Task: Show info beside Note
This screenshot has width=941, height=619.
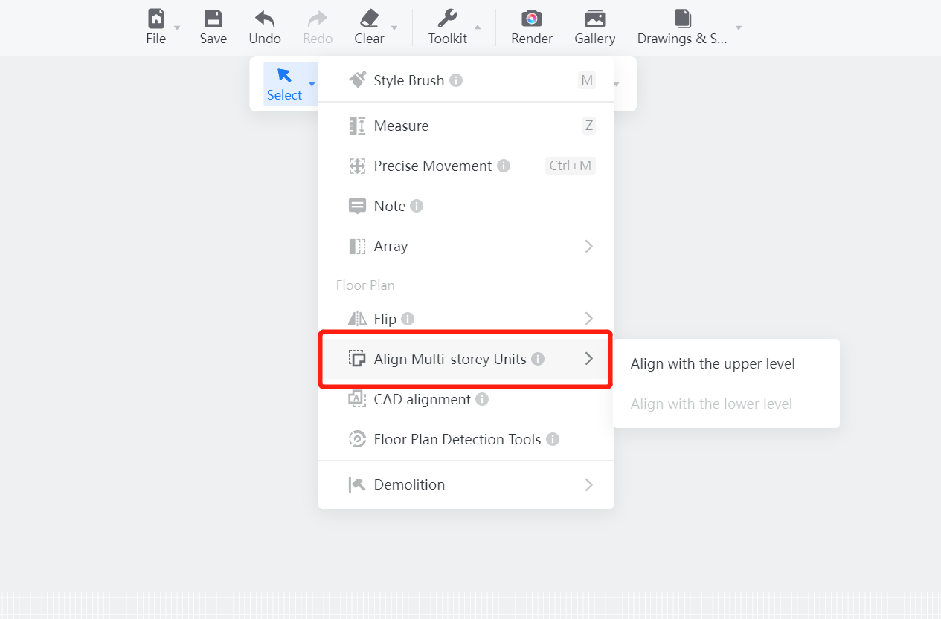Action: (x=417, y=206)
